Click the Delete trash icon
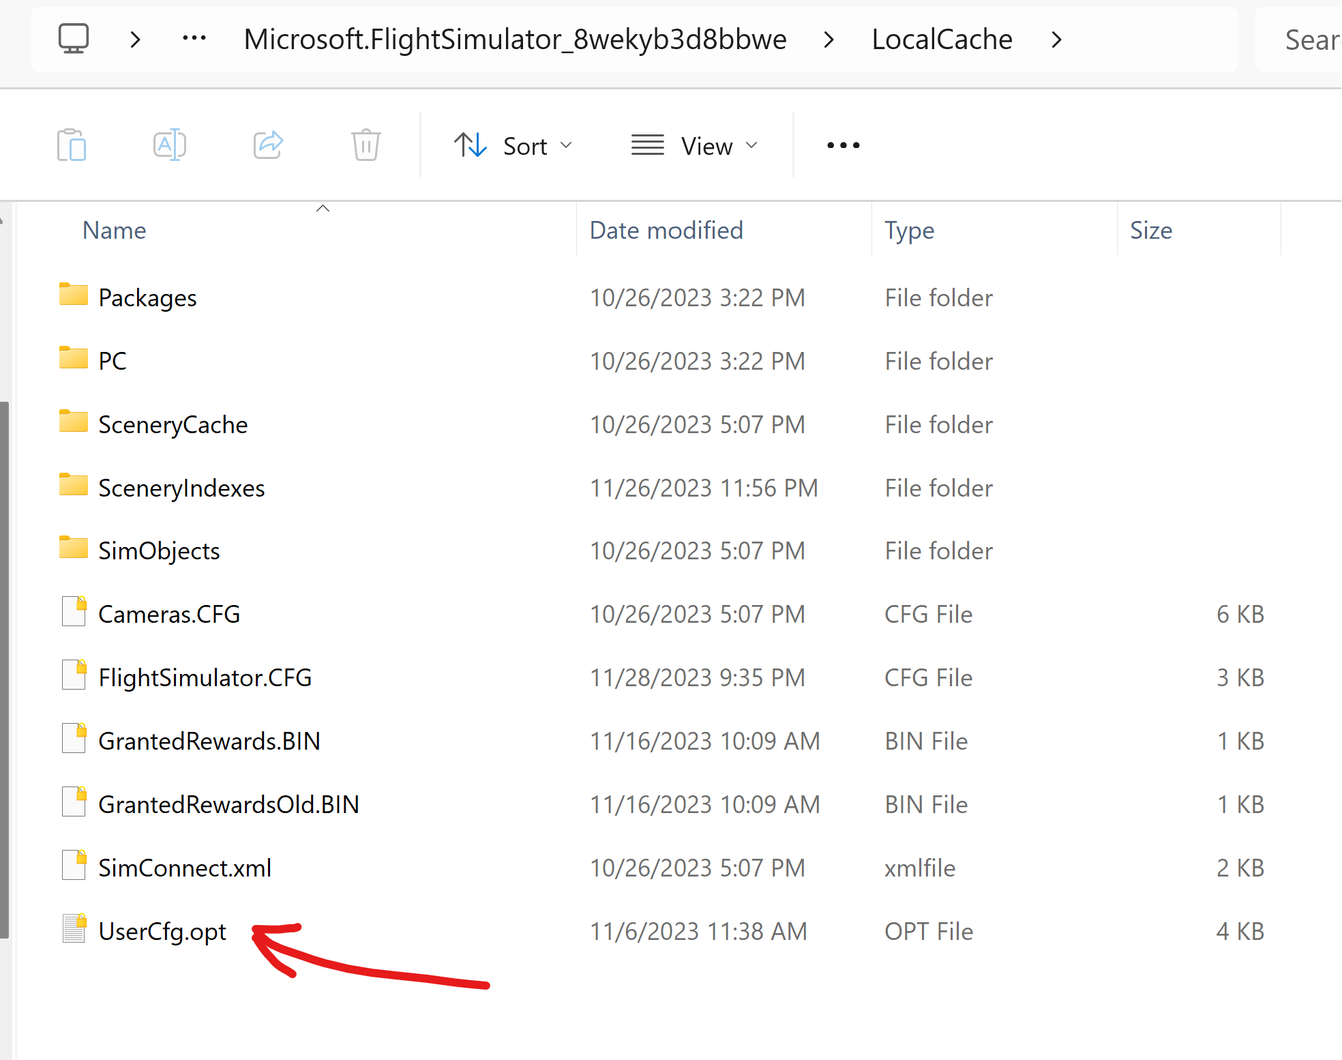Image resolution: width=1342 pixels, height=1060 pixels. point(366,145)
